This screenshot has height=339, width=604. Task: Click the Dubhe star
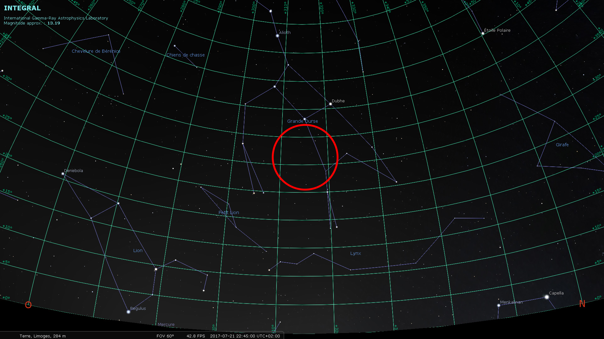point(330,104)
